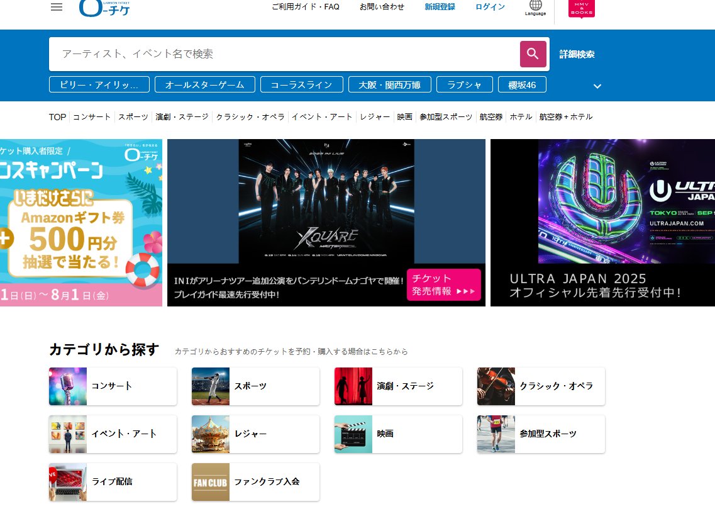Select the 櫻坂46 keyword tag
This screenshot has height=516, width=715.
(x=522, y=85)
